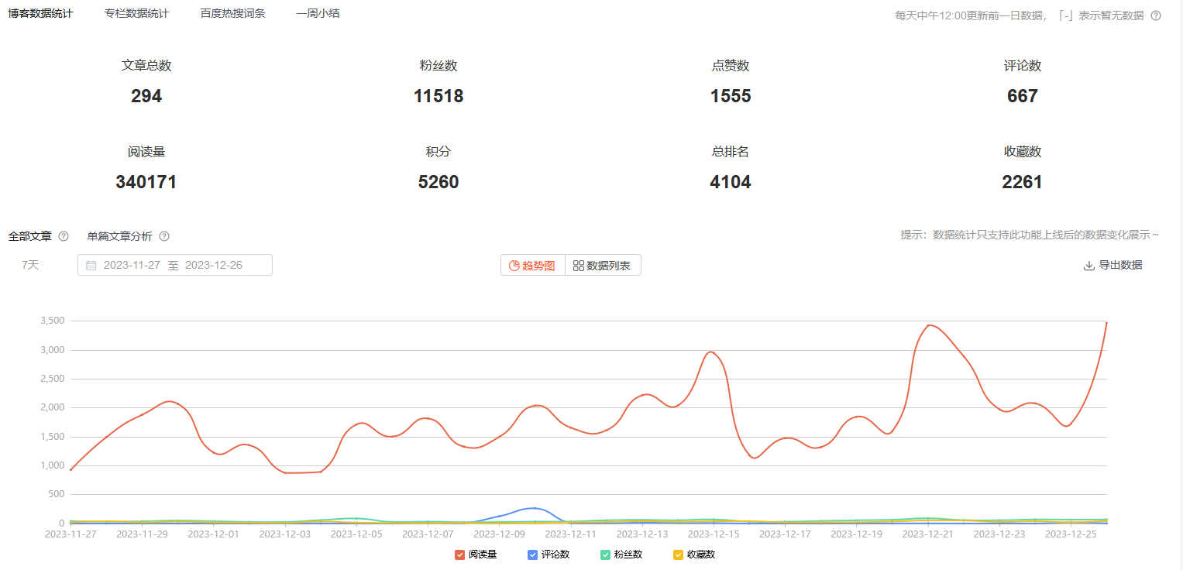This screenshot has width=1183, height=570.
Task: Click the 点赞数 value 1555
Action: coord(731,96)
